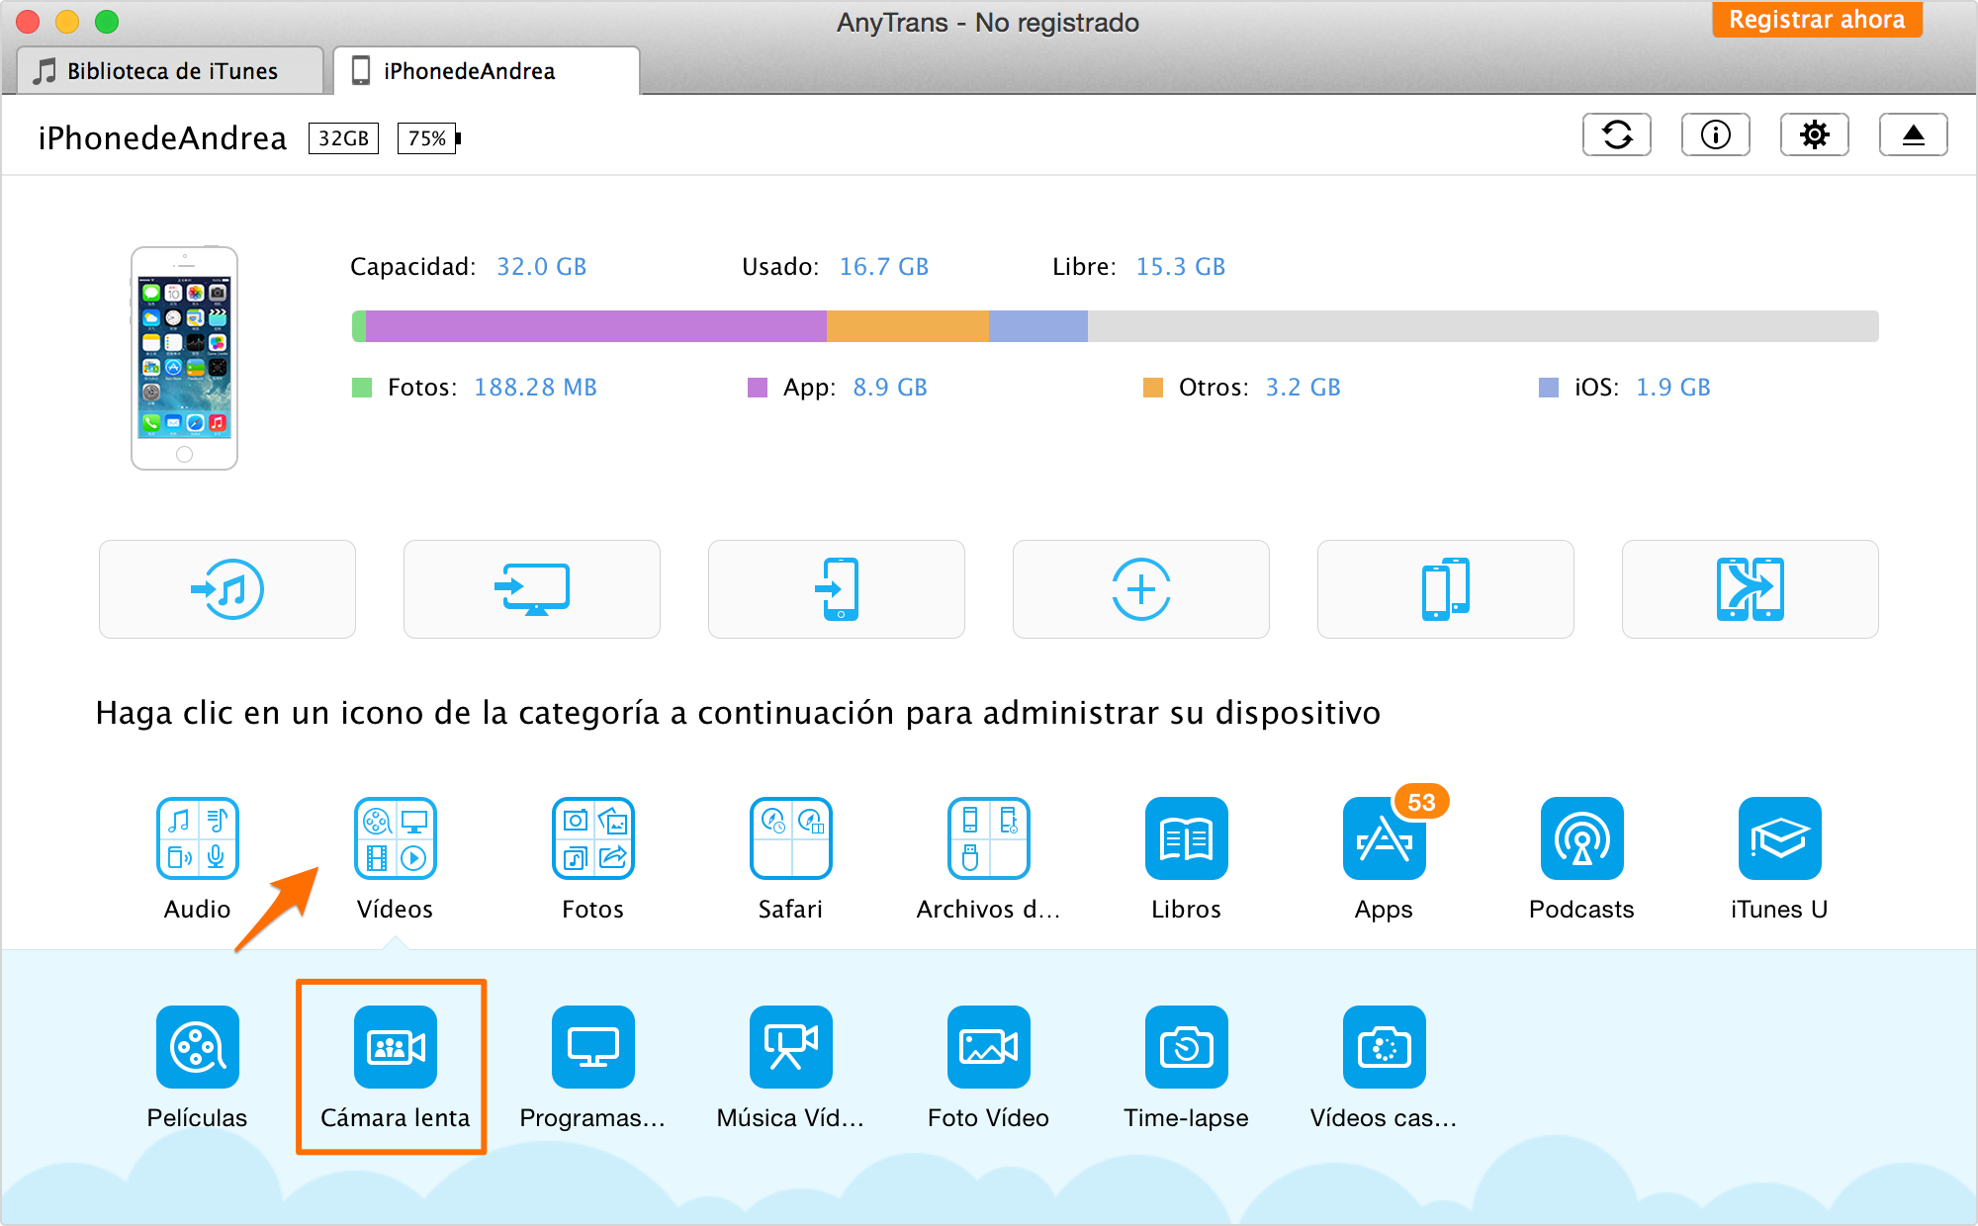Click the Otros size 3.2 GB
Viewport: 1978px width, 1226px height.
click(1304, 388)
